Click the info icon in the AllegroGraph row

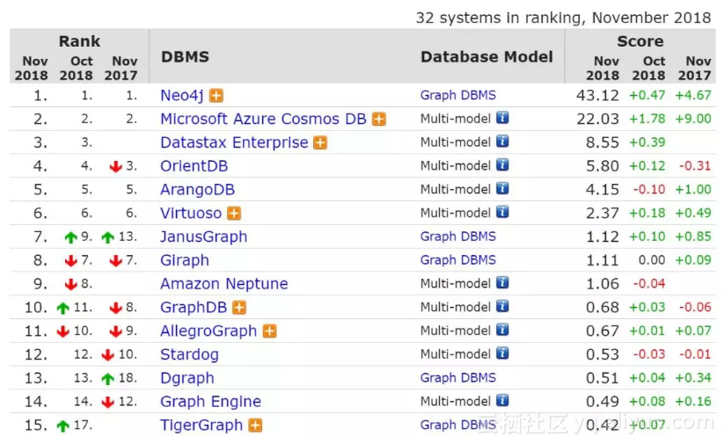(502, 330)
